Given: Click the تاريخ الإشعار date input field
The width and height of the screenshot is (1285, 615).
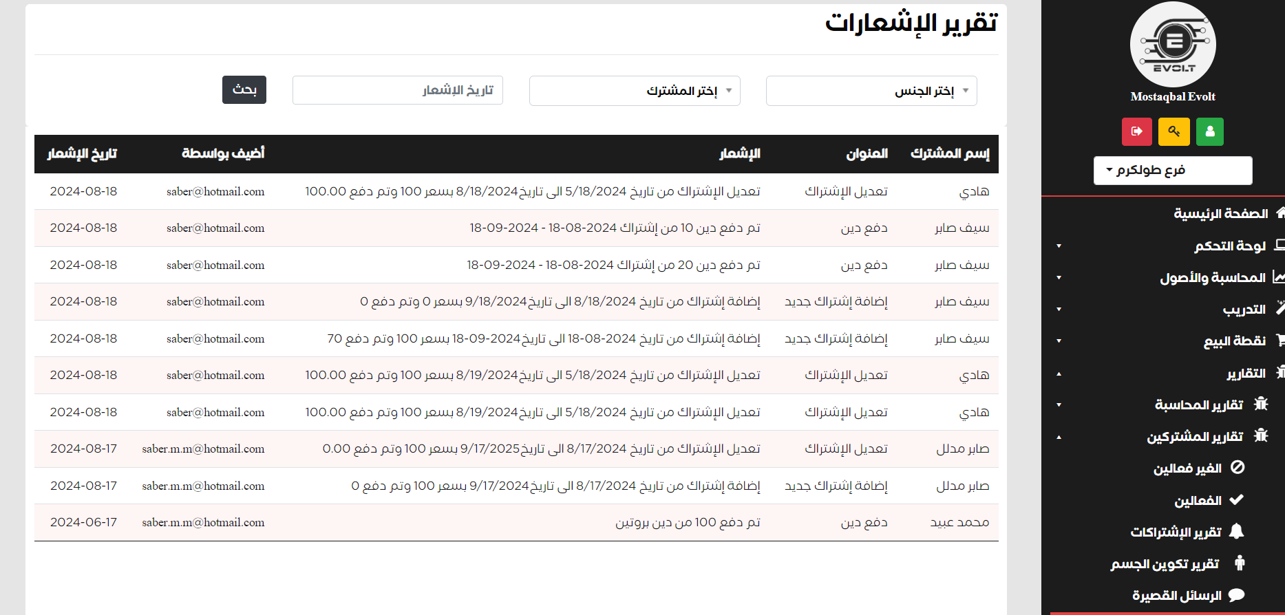Looking at the screenshot, I should click(397, 90).
